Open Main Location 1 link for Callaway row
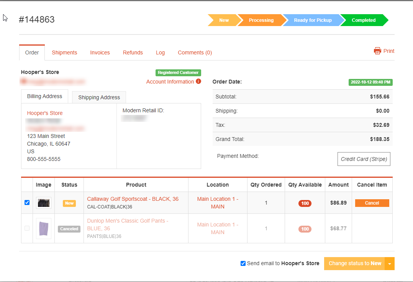 point(218,203)
